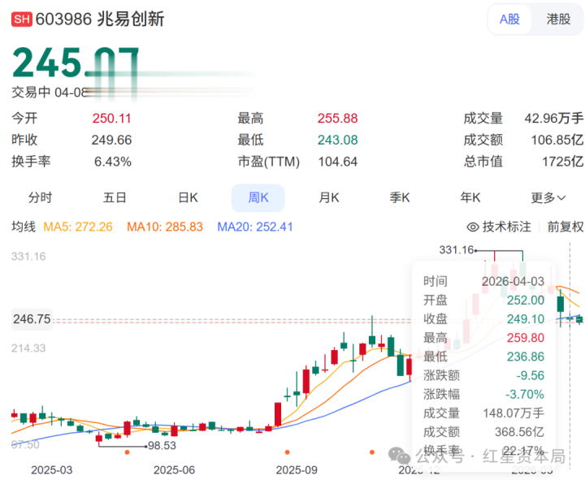Viewport: 585px width, 480px height.
Task: Click the orange event dot below 98.53 low
Action: tap(128, 452)
